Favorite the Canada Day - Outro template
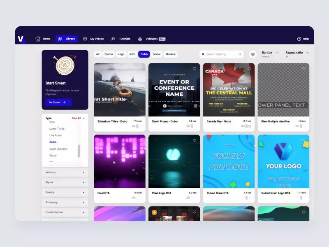 tap(249, 69)
